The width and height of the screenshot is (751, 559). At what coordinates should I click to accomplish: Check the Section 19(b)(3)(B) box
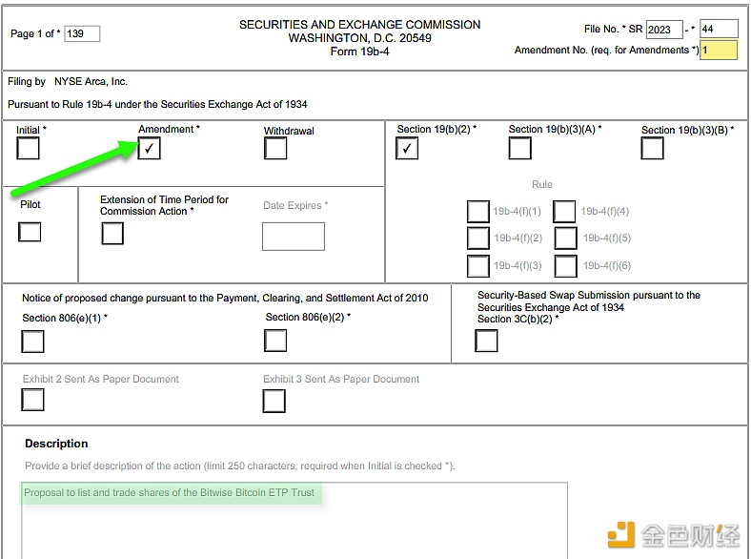[x=652, y=148]
